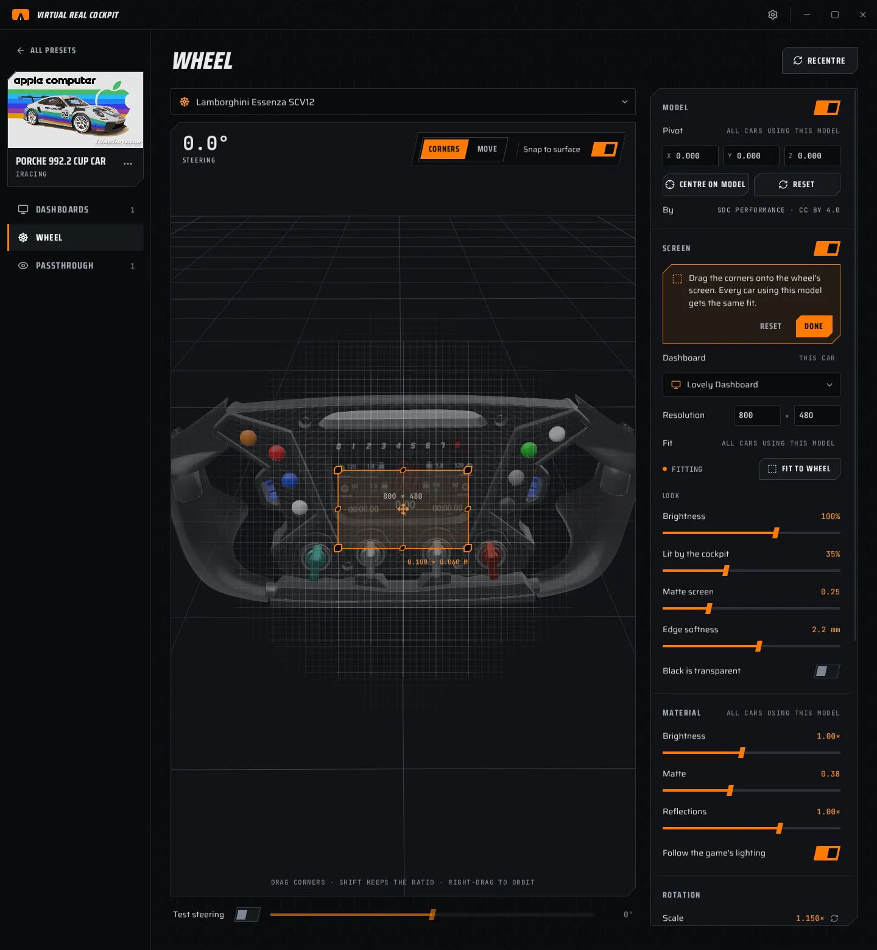Disable Snap to surface
The width and height of the screenshot is (877, 950).
click(605, 149)
